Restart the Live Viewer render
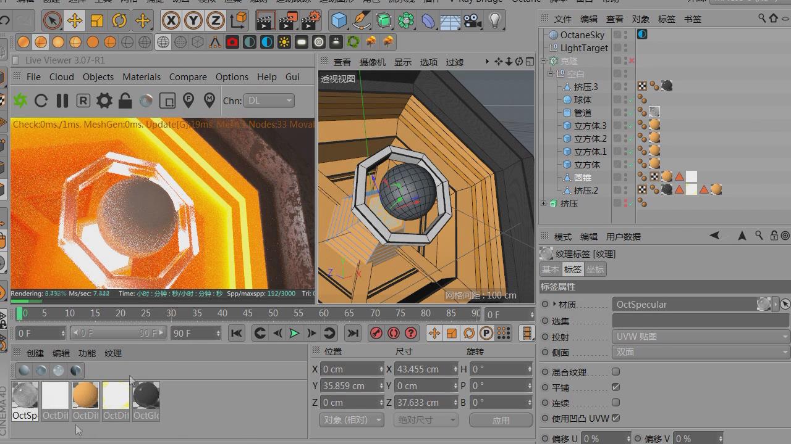Image resolution: width=791 pixels, height=444 pixels. pos(41,101)
